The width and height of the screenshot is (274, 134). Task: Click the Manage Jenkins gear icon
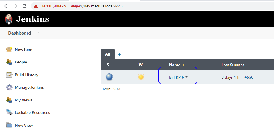pos(9,87)
